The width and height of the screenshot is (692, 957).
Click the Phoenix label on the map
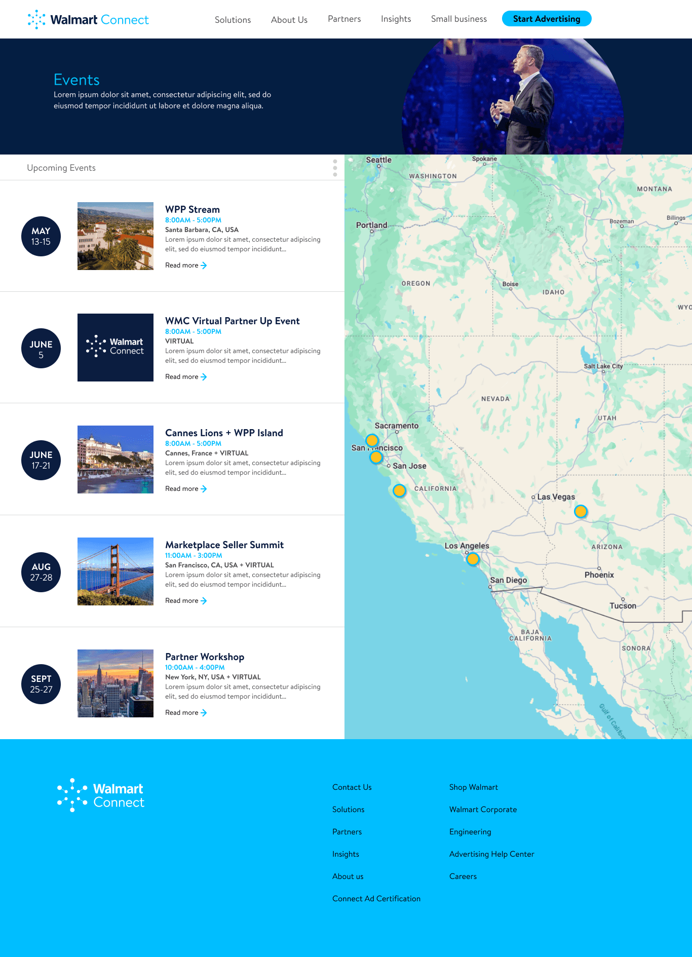click(599, 575)
